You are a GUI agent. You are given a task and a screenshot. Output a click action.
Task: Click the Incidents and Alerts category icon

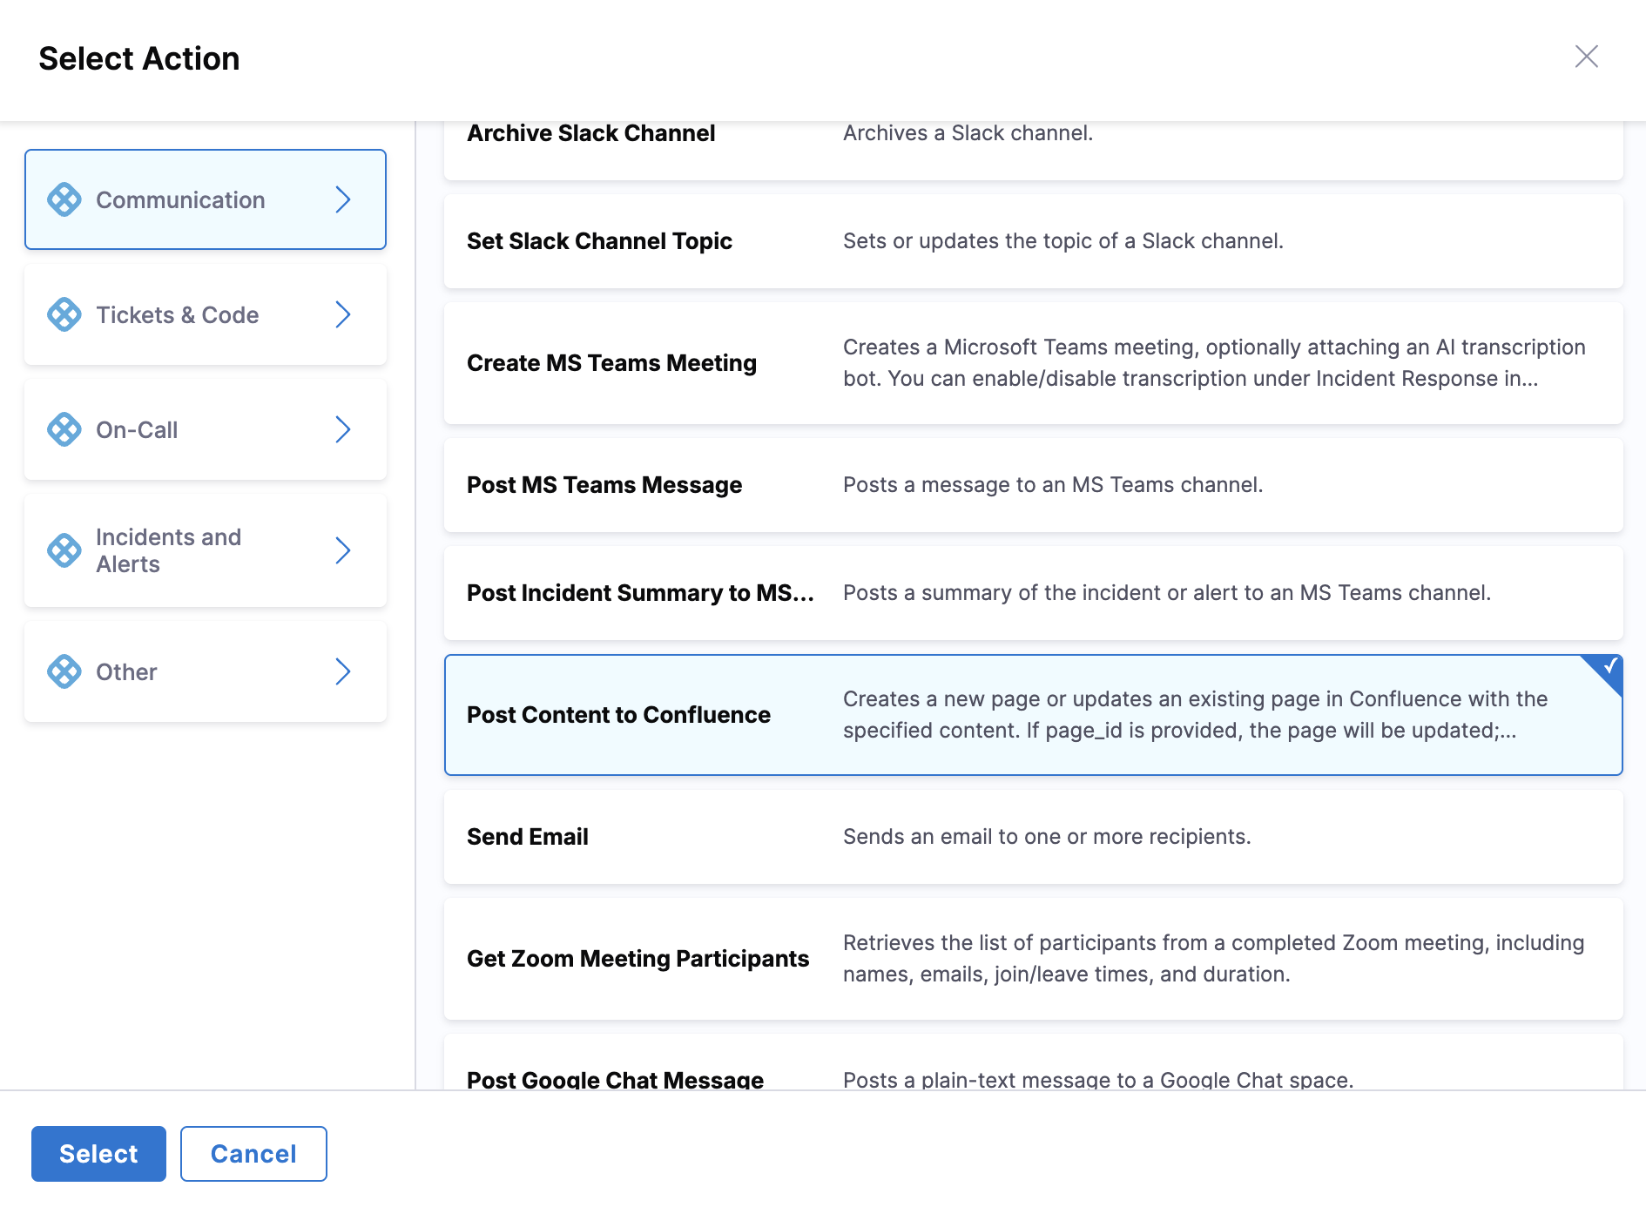[64, 550]
